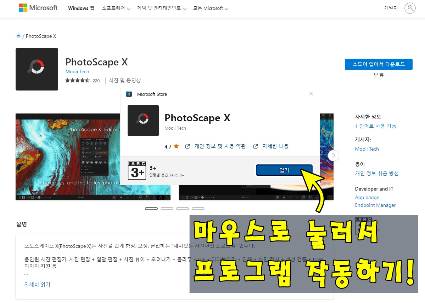Click the star rating next to 220 reviews
Screen dimensions: 425x303
pyautogui.click(x=78, y=80)
